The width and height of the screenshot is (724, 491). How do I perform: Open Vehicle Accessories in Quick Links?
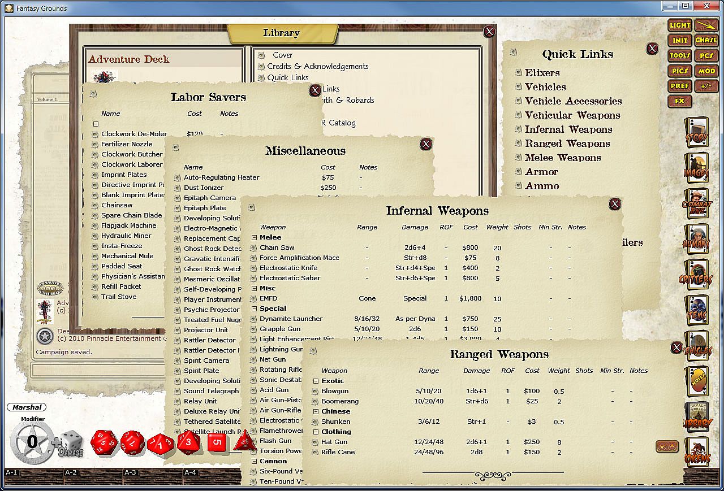point(574,101)
